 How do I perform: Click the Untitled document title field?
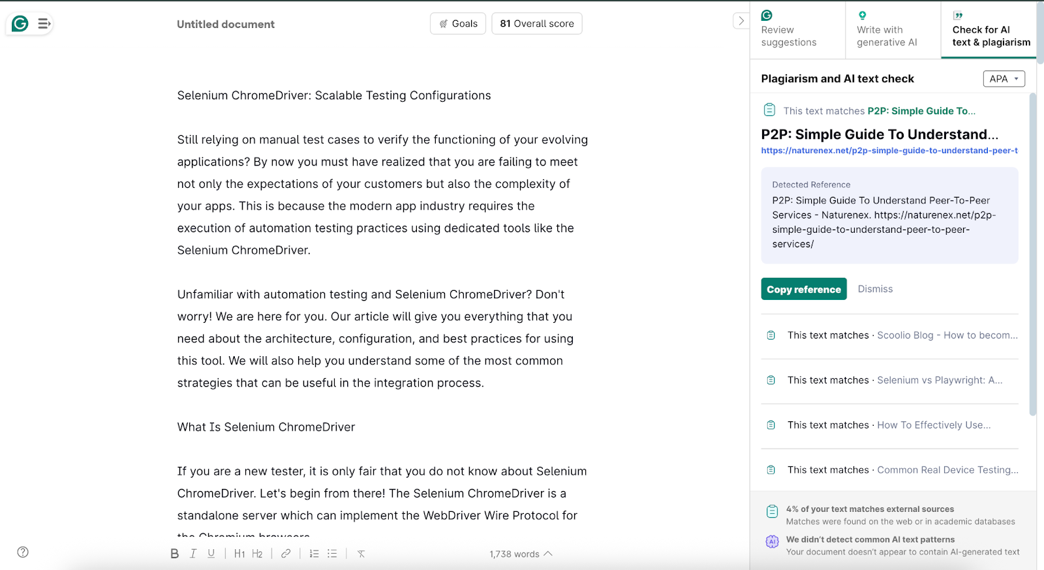tap(226, 24)
